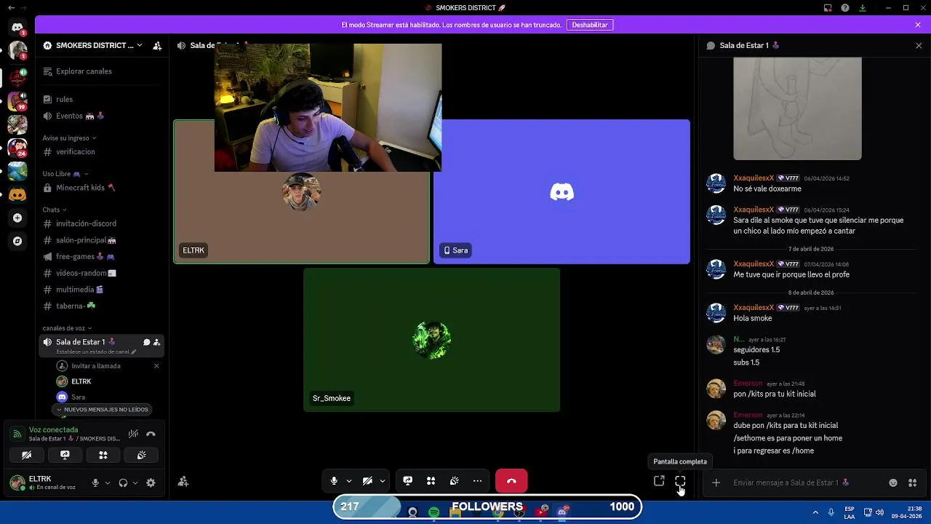Open the sketch image thumbnail in chat
Screen dimensions: 931x524
pyautogui.click(x=797, y=108)
